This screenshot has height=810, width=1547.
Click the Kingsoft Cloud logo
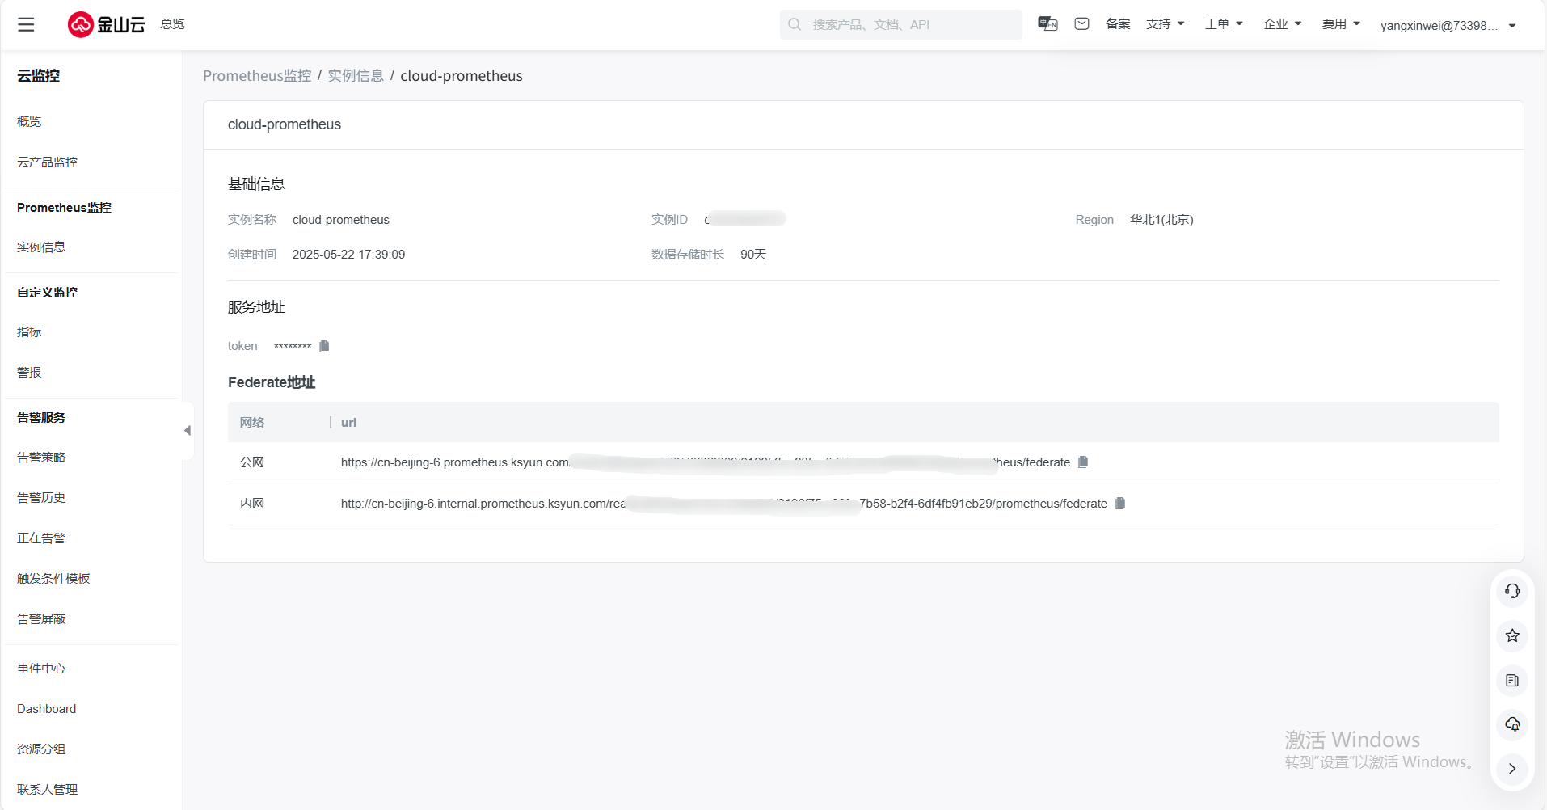(x=106, y=24)
